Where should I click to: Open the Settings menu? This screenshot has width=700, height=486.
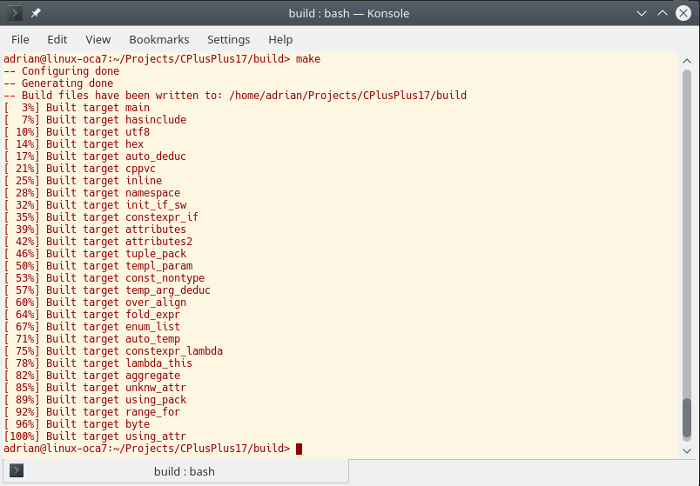pos(229,40)
